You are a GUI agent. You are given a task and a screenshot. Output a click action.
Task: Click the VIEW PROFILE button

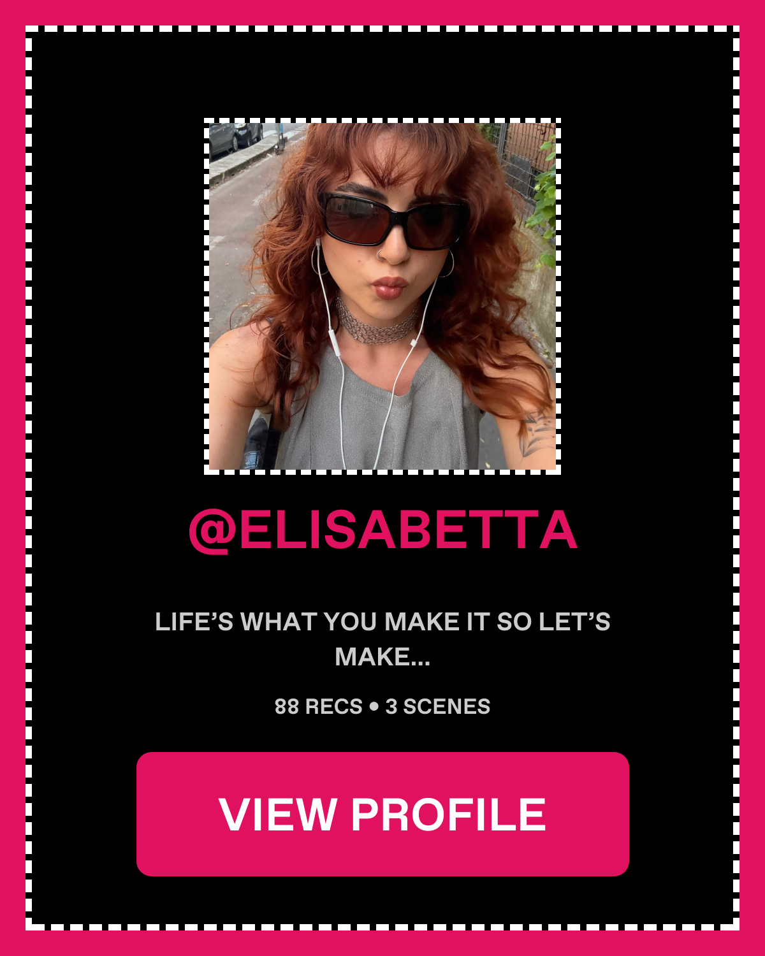382,814
